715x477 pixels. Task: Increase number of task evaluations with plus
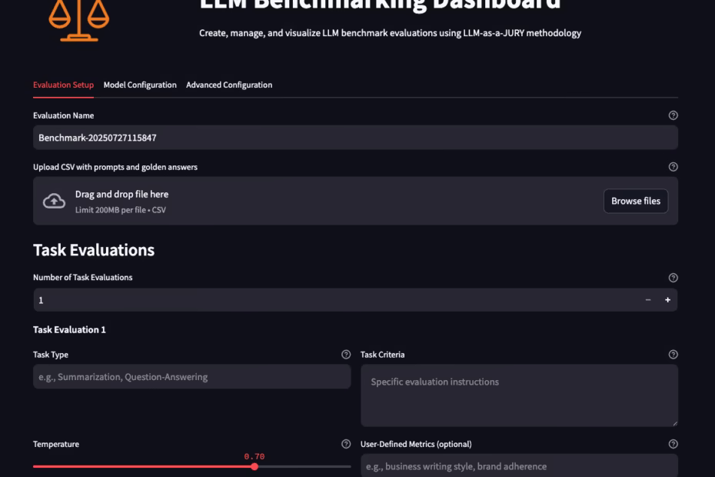coord(667,300)
